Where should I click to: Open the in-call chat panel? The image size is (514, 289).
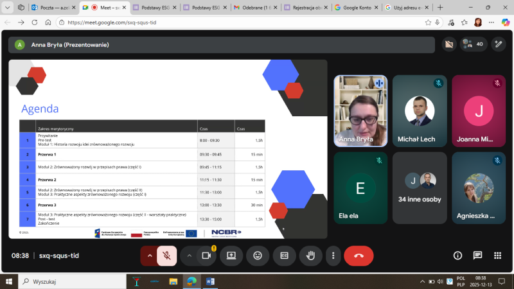[477, 256]
